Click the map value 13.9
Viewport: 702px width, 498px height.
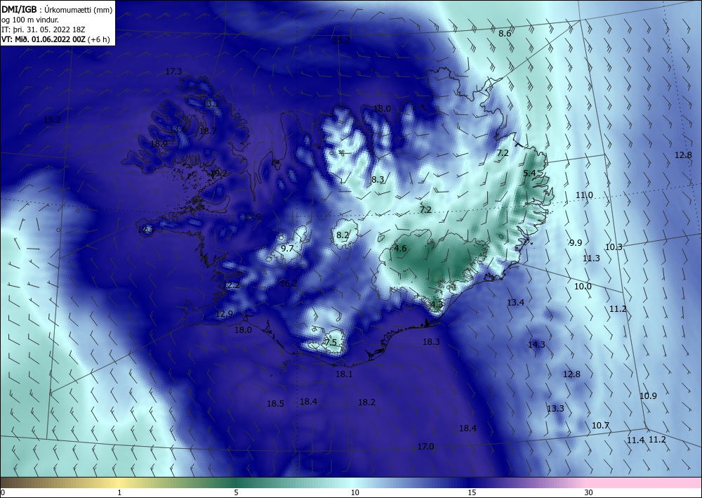click(253, 217)
